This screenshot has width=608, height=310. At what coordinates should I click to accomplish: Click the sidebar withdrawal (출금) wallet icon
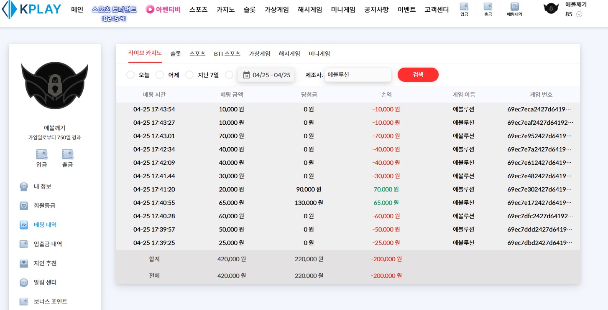point(67,154)
